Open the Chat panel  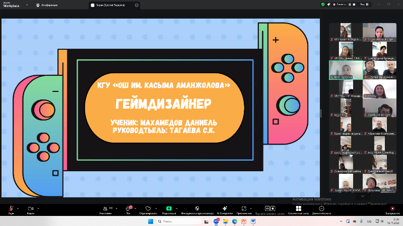tap(128, 208)
